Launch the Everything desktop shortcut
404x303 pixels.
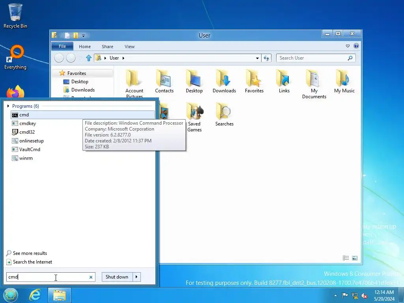coord(15,58)
